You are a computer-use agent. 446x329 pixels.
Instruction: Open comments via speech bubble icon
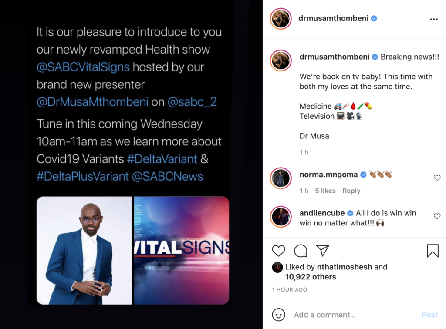coord(301,251)
